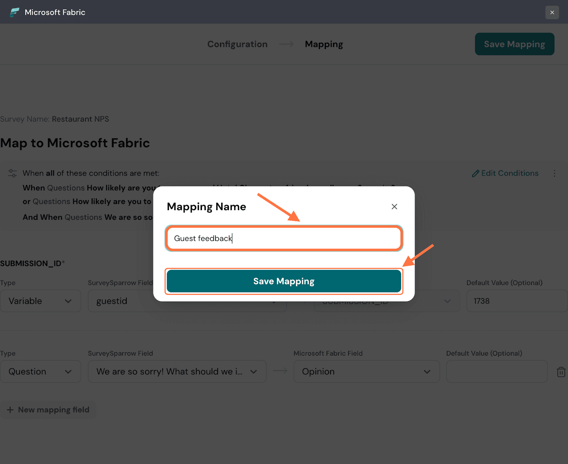Click the default value field containing 1738
The width and height of the screenshot is (568, 464).
(516, 301)
